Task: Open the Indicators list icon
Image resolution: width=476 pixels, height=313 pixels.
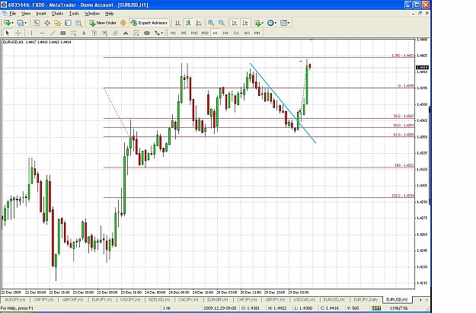Action: 257,23
